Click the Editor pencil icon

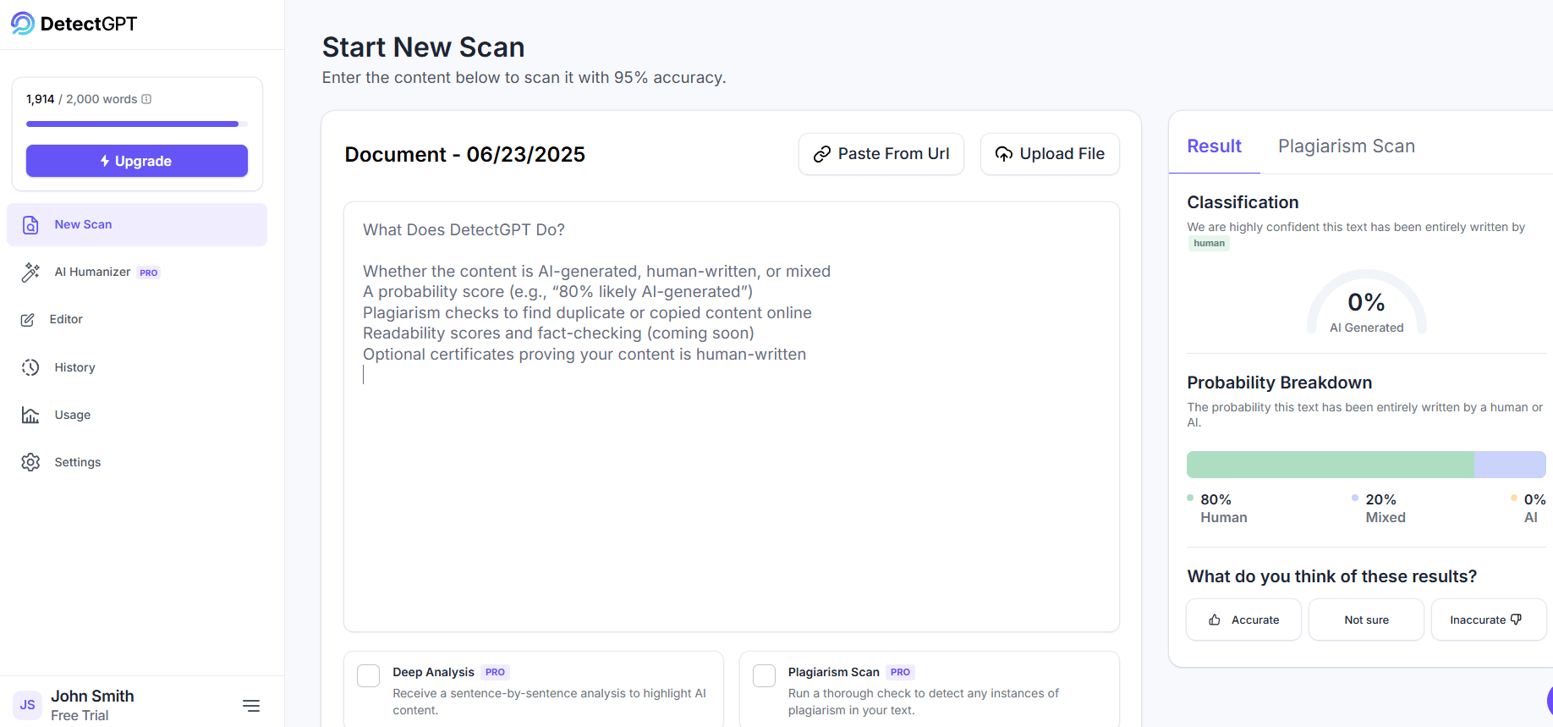[x=28, y=320]
